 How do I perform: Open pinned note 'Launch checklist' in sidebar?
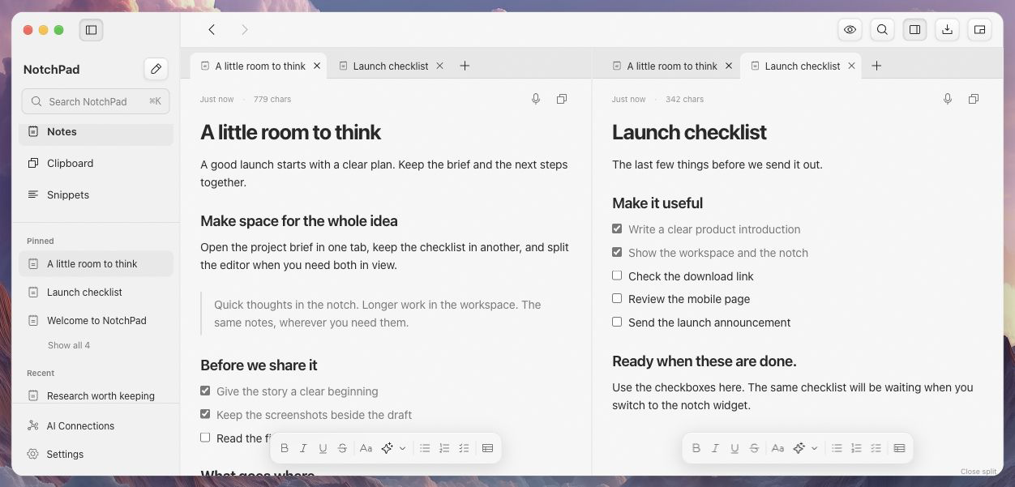(96, 292)
